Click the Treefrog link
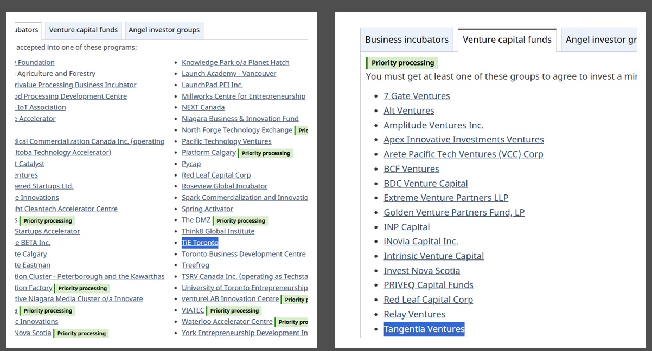 (195, 265)
